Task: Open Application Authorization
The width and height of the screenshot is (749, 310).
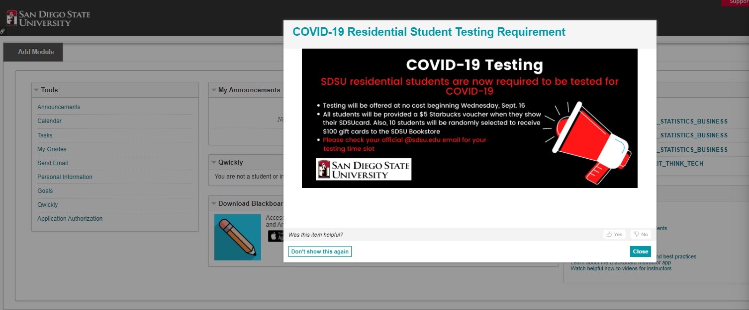Action: pos(70,218)
